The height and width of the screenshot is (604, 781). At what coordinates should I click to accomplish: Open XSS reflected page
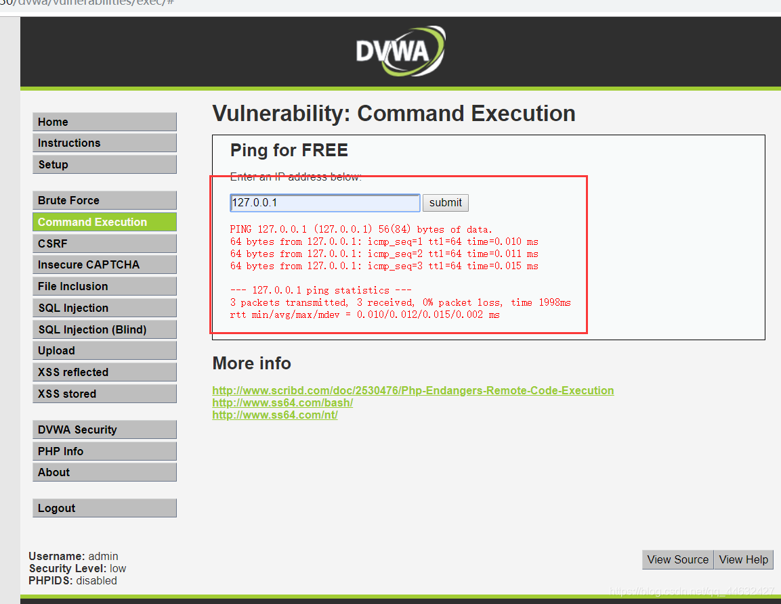click(104, 372)
